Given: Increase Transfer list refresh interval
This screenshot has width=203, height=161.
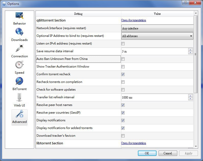Looking at the screenshot, I should point(190,96).
